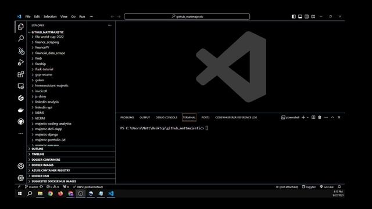Go forward with the navigation arrow
Image resolution: width=372 pixels, height=209 pixels.
[x=119, y=17]
